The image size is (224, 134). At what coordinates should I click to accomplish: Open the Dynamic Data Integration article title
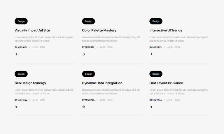[102, 83]
